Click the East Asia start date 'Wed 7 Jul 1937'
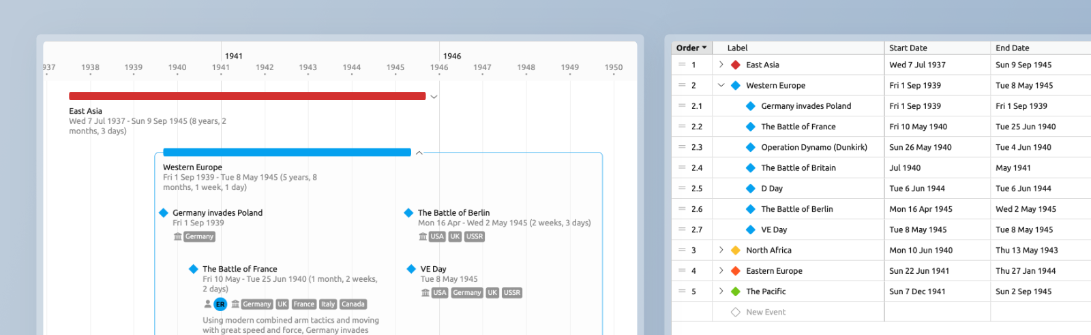The height and width of the screenshot is (335, 1091). pos(917,65)
